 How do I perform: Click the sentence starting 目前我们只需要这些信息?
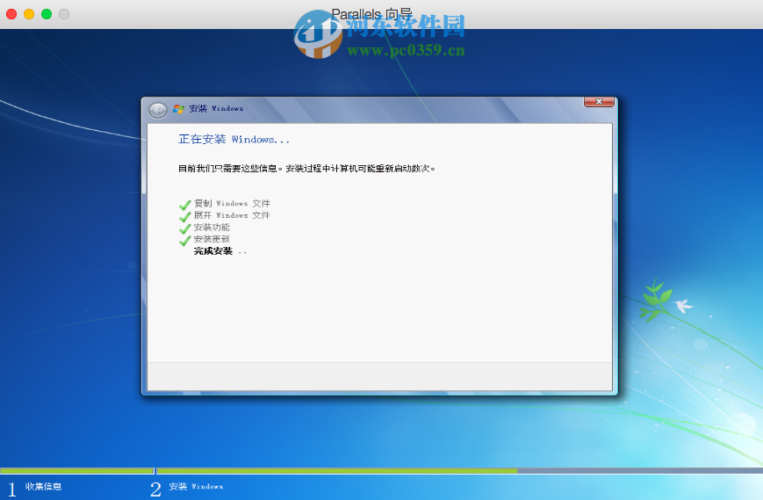point(306,169)
